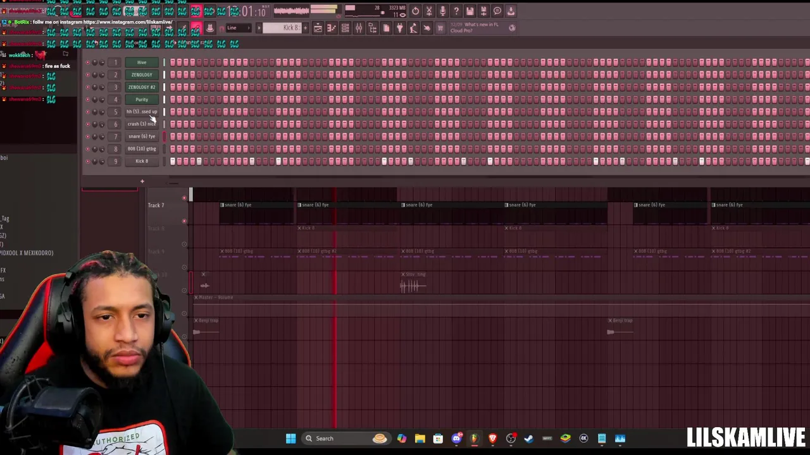Open File Explorer from the taskbar
This screenshot has width=810, height=455.
(x=420, y=439)
